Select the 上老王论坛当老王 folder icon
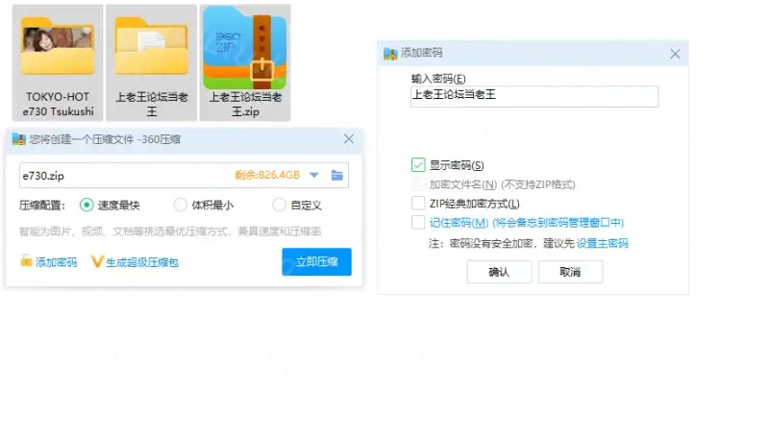769x438 pixels. click(x=152, y=48)
